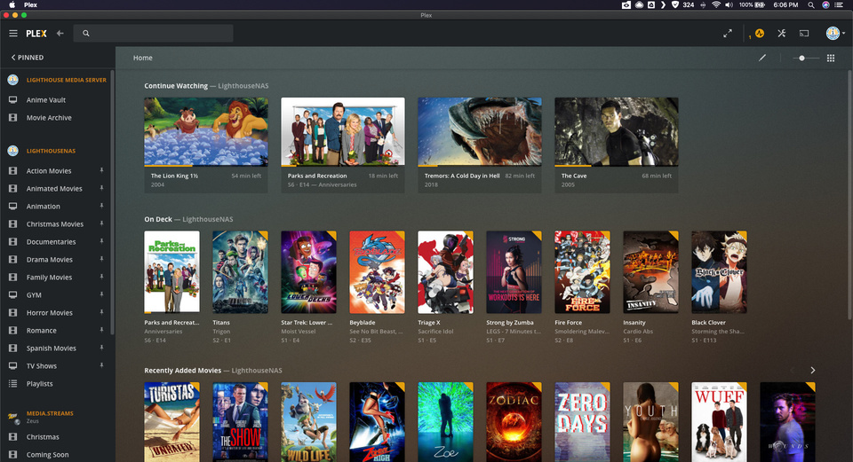Open the Apple menu
This screenshot has width=853, height=462.
[12, 5]
